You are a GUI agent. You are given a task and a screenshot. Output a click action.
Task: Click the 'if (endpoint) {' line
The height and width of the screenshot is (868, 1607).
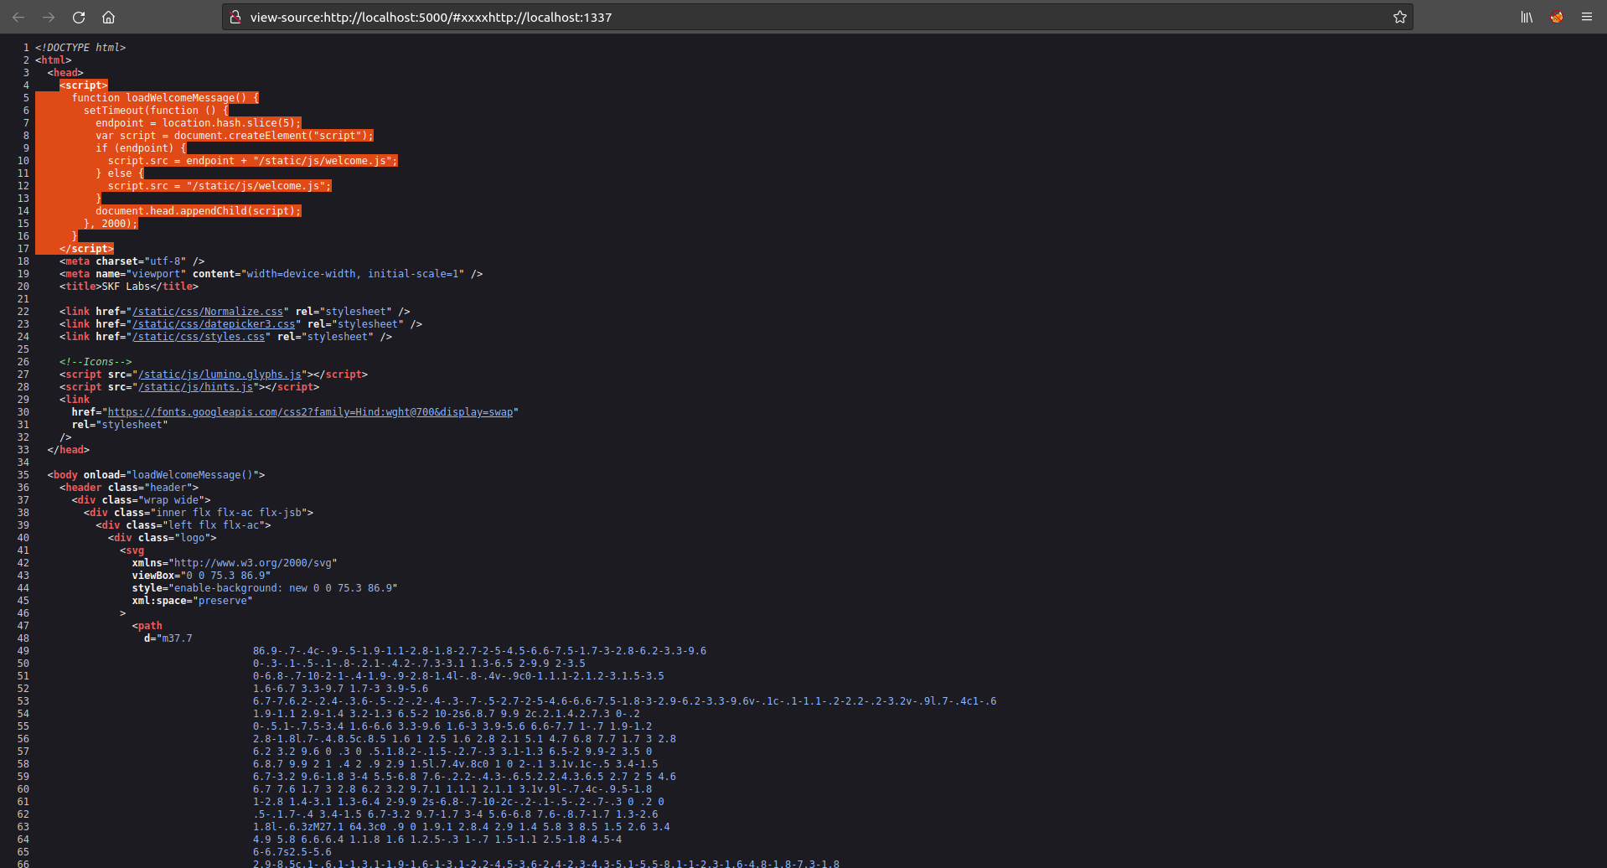[141, 148]
